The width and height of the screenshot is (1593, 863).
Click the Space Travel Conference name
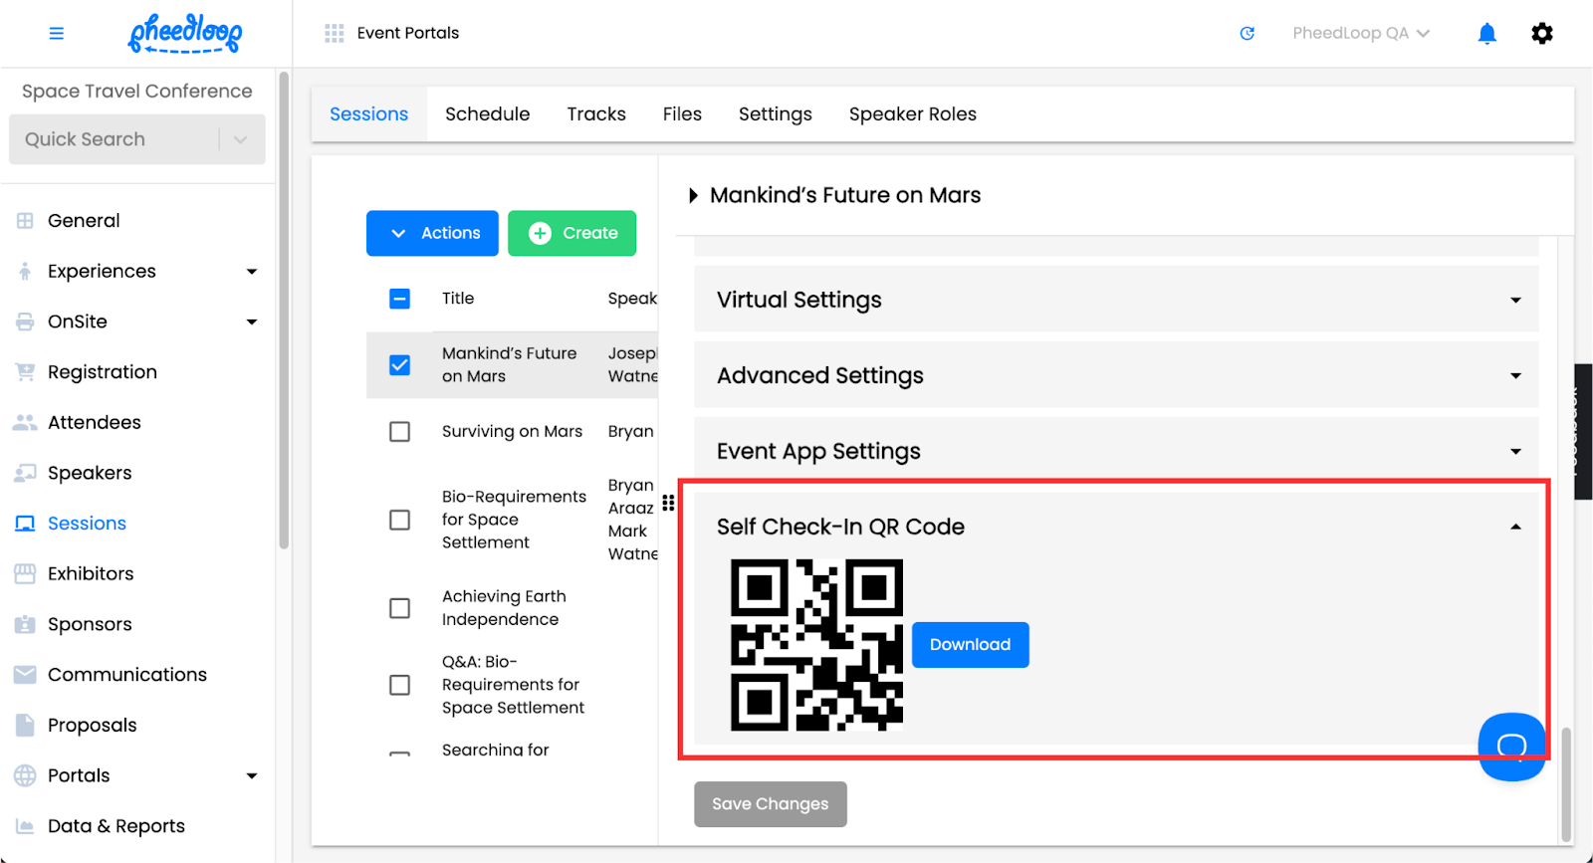click(x=137, y=92)
